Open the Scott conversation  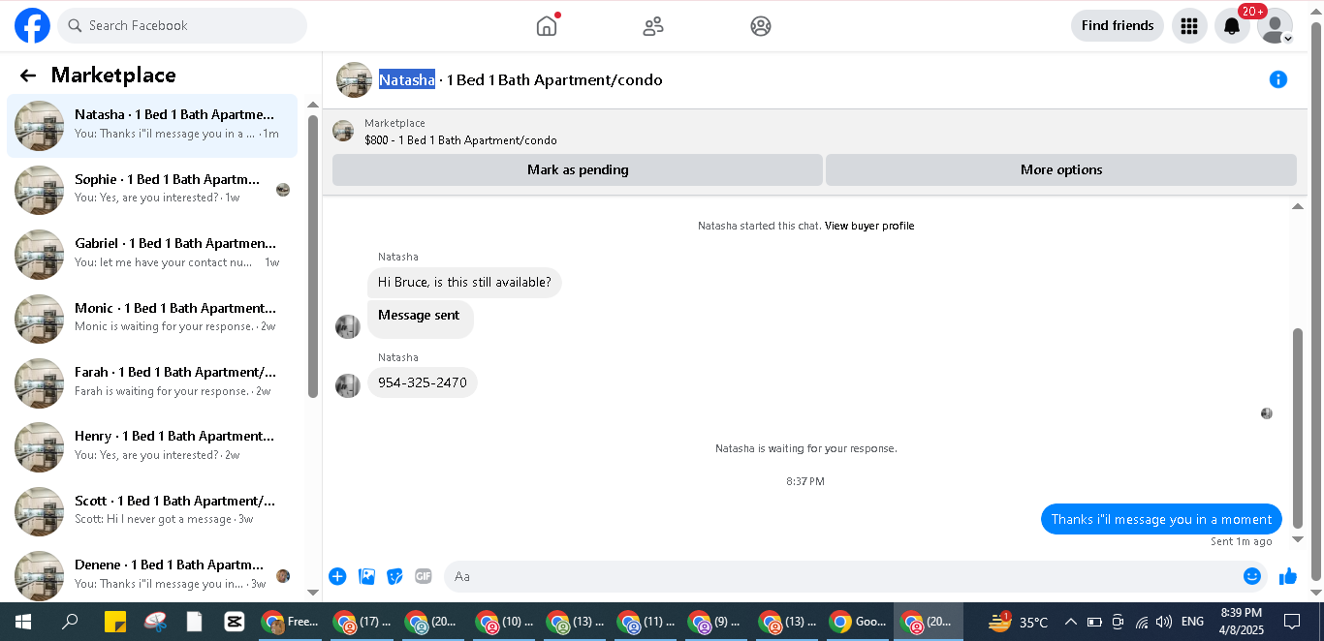[152, 511]
